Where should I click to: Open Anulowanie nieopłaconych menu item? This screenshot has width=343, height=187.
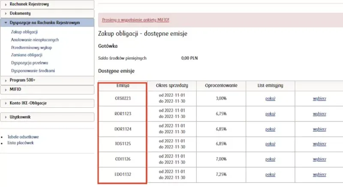[x=34, y=39]
